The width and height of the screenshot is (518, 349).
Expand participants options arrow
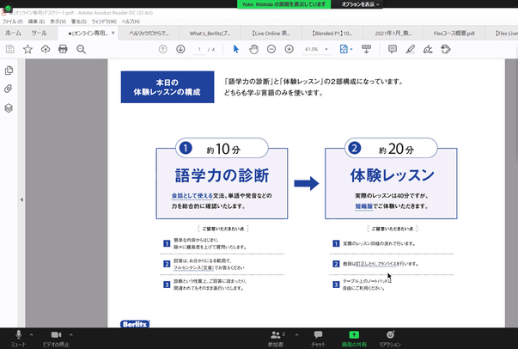(296, 334)
